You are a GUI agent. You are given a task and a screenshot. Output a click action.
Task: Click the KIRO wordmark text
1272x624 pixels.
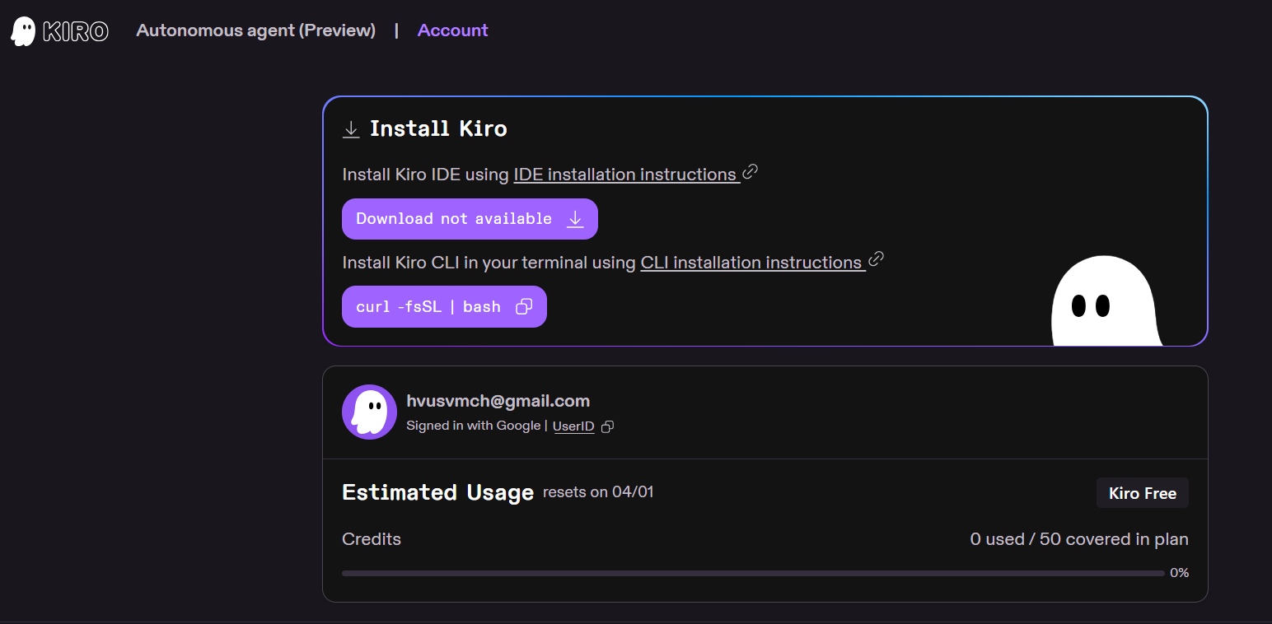pyautogui.click(x=75, y=31)
